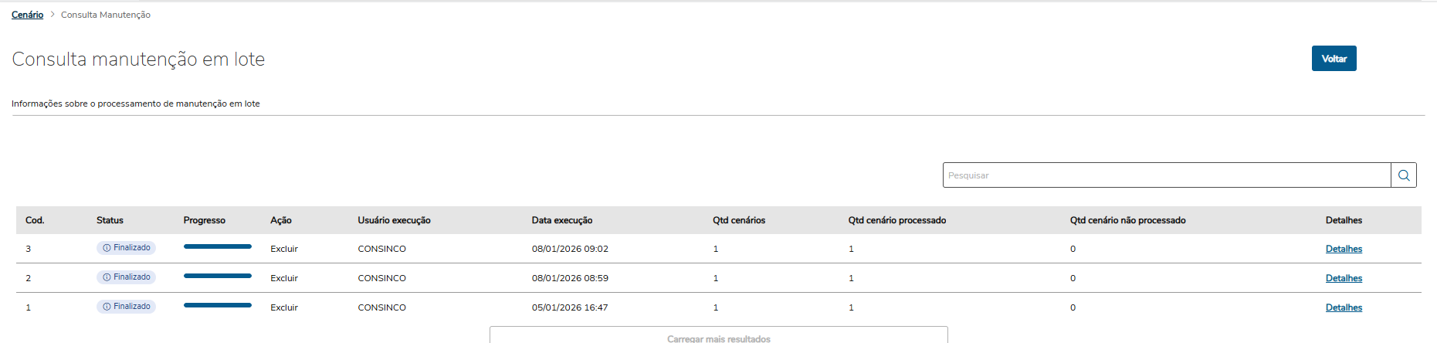Click the Usuário execução column header
This screenshot has width=1437, height=343.
(x=394, y=220)
